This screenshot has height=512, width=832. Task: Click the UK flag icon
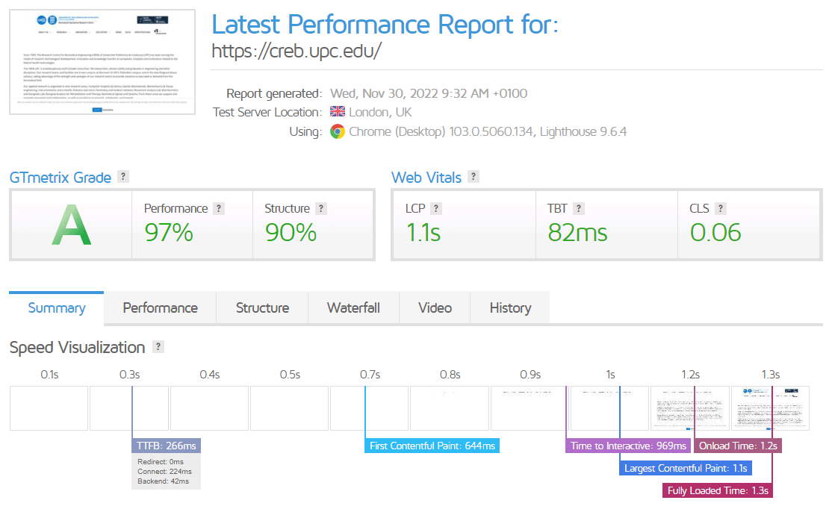coord(338,112)
